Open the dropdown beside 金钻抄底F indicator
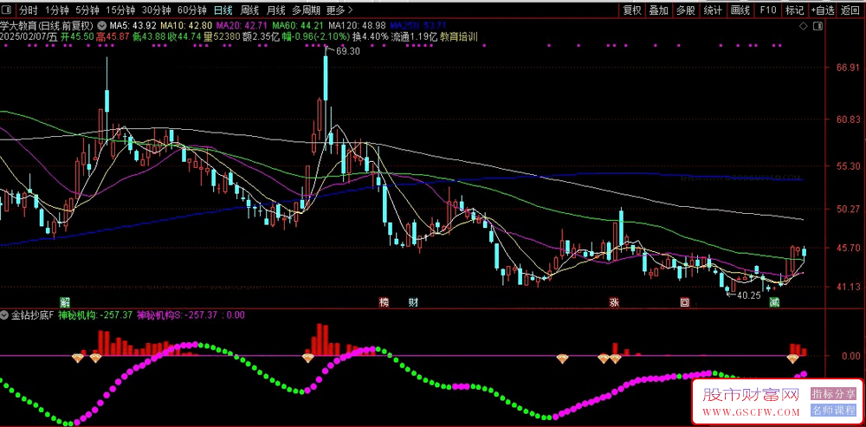The height and width of the screenshot is (427, 866). coord(5,315)
